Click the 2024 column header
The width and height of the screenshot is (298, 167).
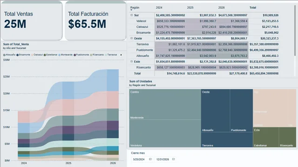(159, 7)
